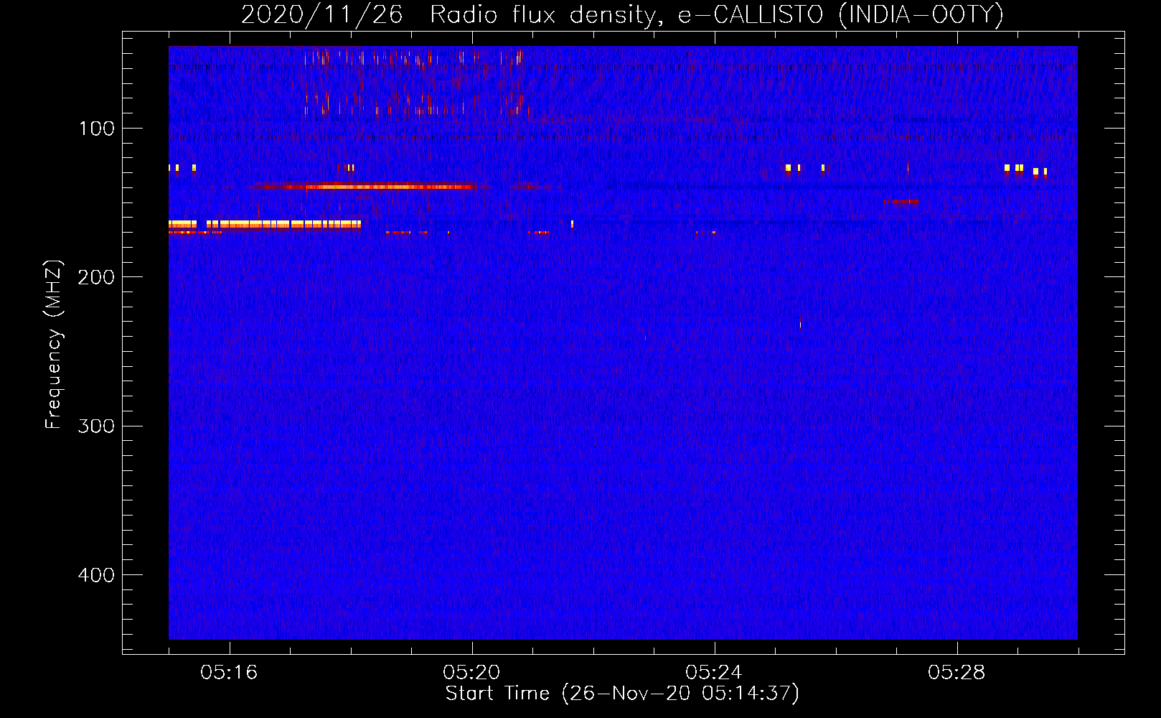Click the 400 frequency tick label
1161x718 pixels.
click(x=96, y=575)
